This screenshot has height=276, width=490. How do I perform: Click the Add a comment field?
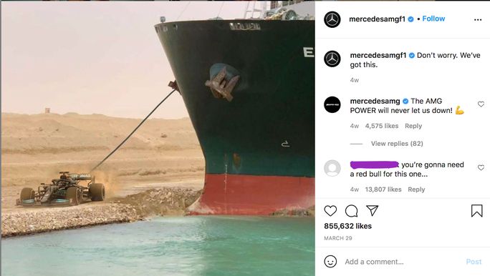(402, 262)
